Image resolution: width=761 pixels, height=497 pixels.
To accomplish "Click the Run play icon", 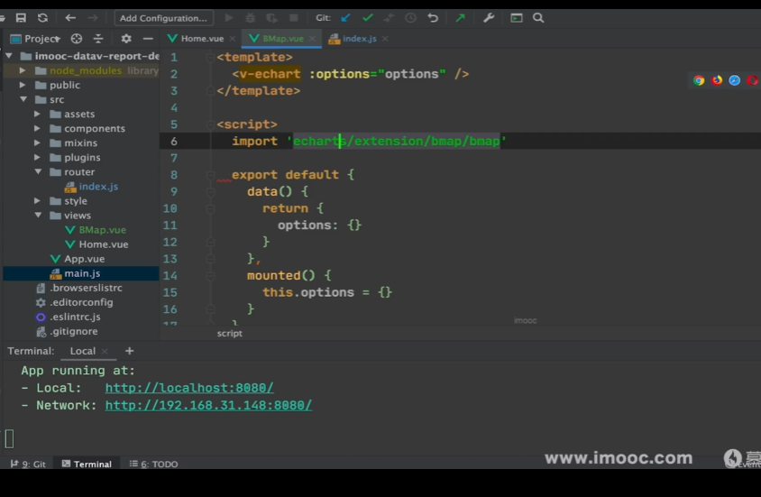I will tap(229, 18).
